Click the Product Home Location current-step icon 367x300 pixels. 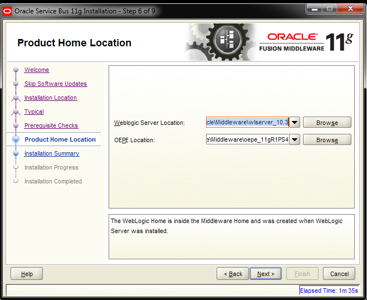[x=16, y=139]
